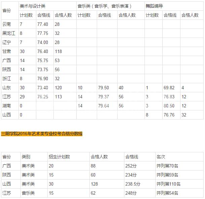The width and height of the screenshot is (205, 199).
Task: Click the 黑龙江 province cell
Action: (x=9, y=33)
